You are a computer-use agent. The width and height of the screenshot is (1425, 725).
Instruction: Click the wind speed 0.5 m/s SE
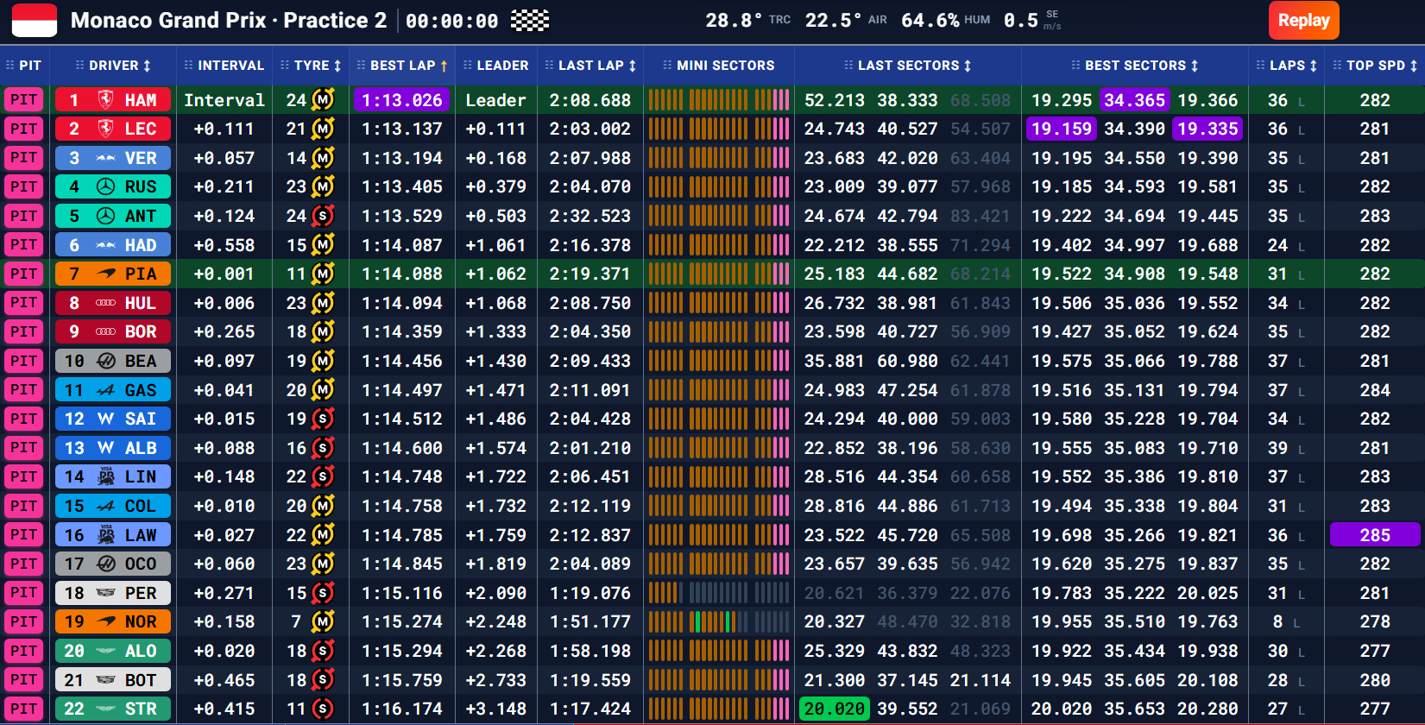point(1032,20)
